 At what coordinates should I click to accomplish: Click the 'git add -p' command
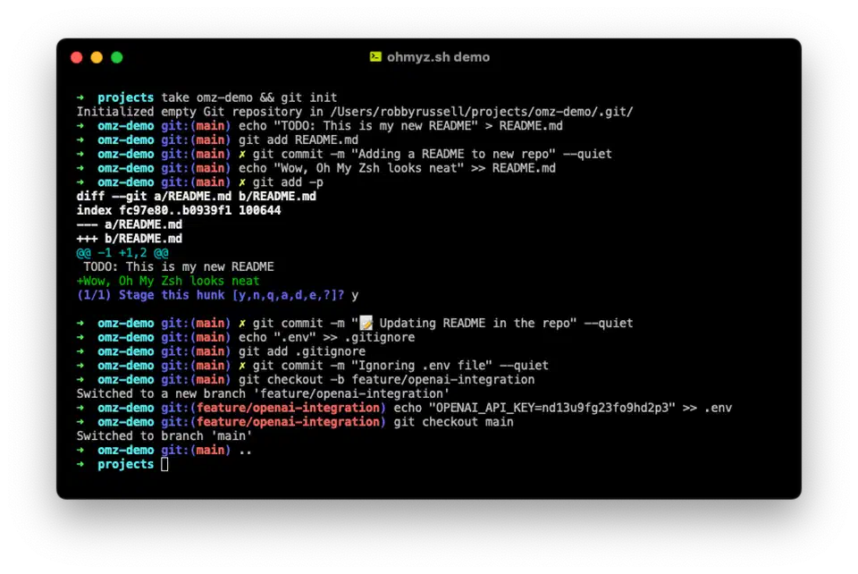point(288,182)
